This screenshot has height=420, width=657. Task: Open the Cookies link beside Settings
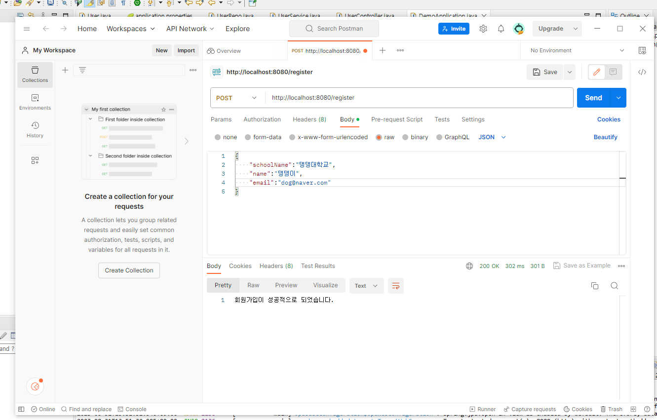pyautogui.click(x=609, y=119)
